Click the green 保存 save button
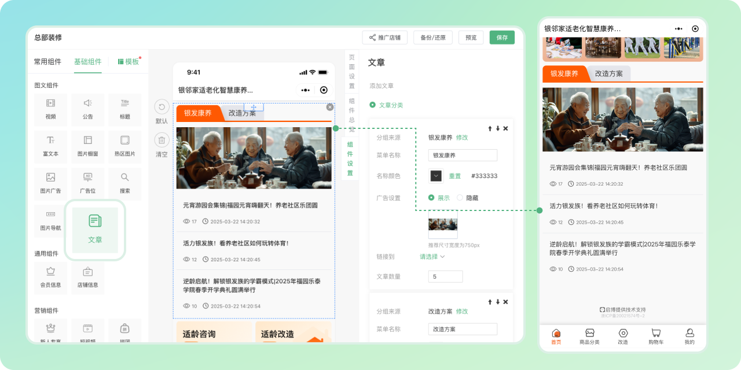The height and width of the screenshot is (370, 741). tap(502, 38)
